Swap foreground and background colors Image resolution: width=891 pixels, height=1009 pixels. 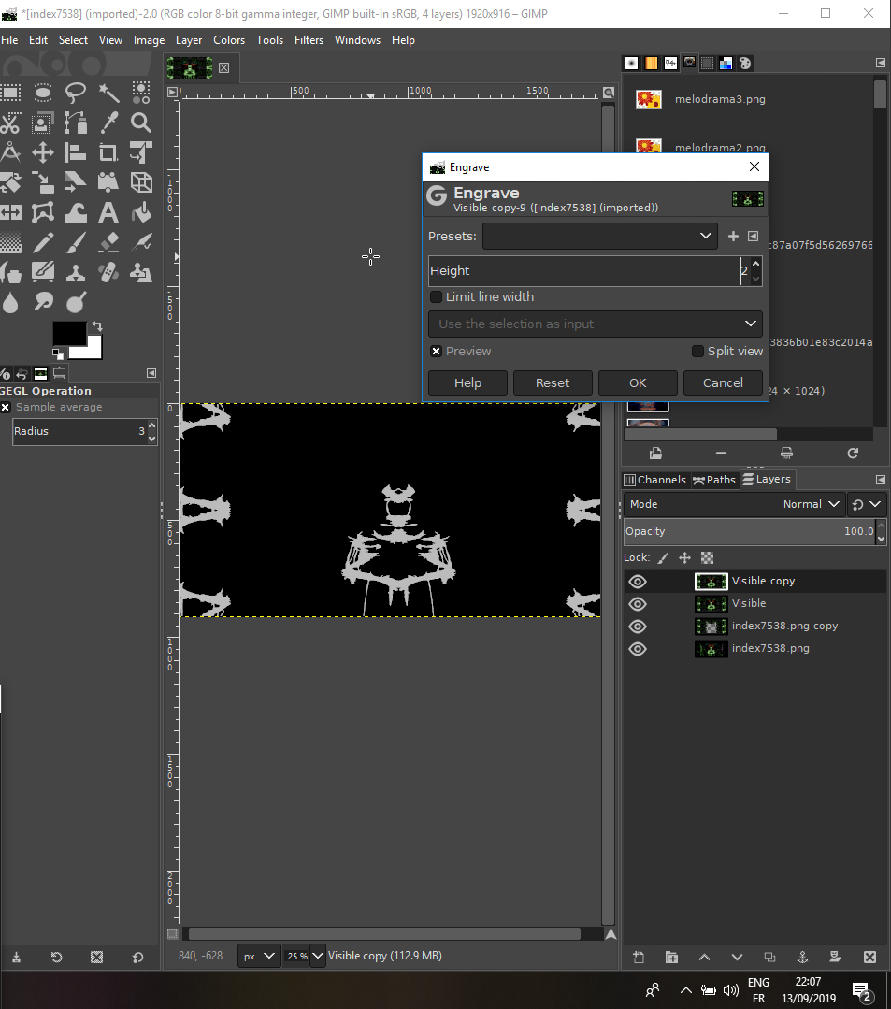tap(97, 326)
